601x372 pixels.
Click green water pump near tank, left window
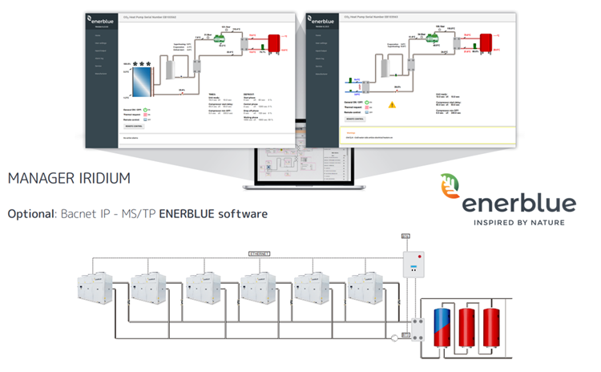263,46
